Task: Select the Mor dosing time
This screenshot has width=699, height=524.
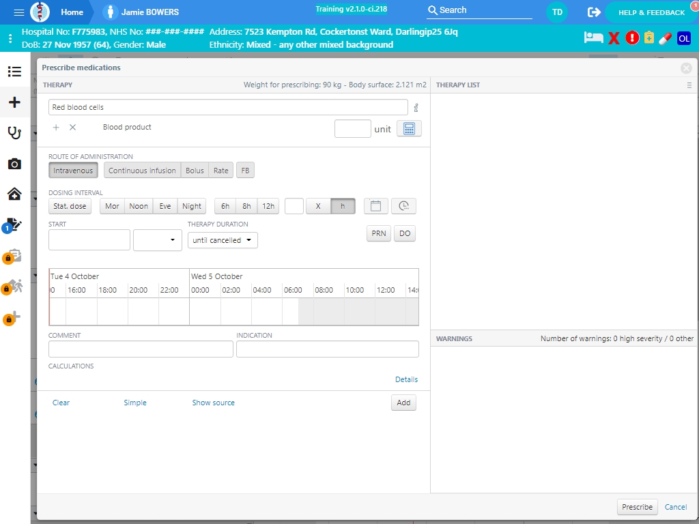Action: click(113, 206)
